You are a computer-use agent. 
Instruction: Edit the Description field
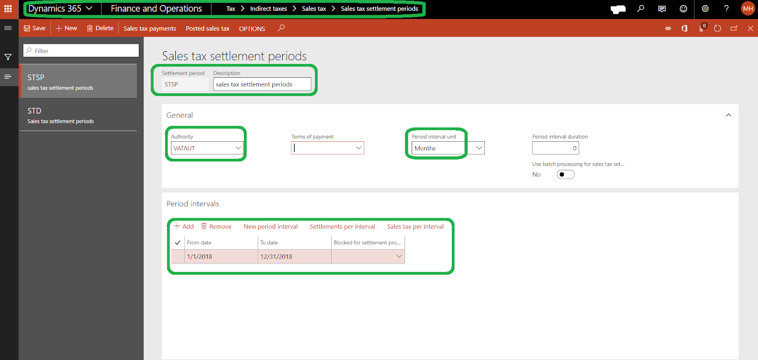click(x=262, y=84)
